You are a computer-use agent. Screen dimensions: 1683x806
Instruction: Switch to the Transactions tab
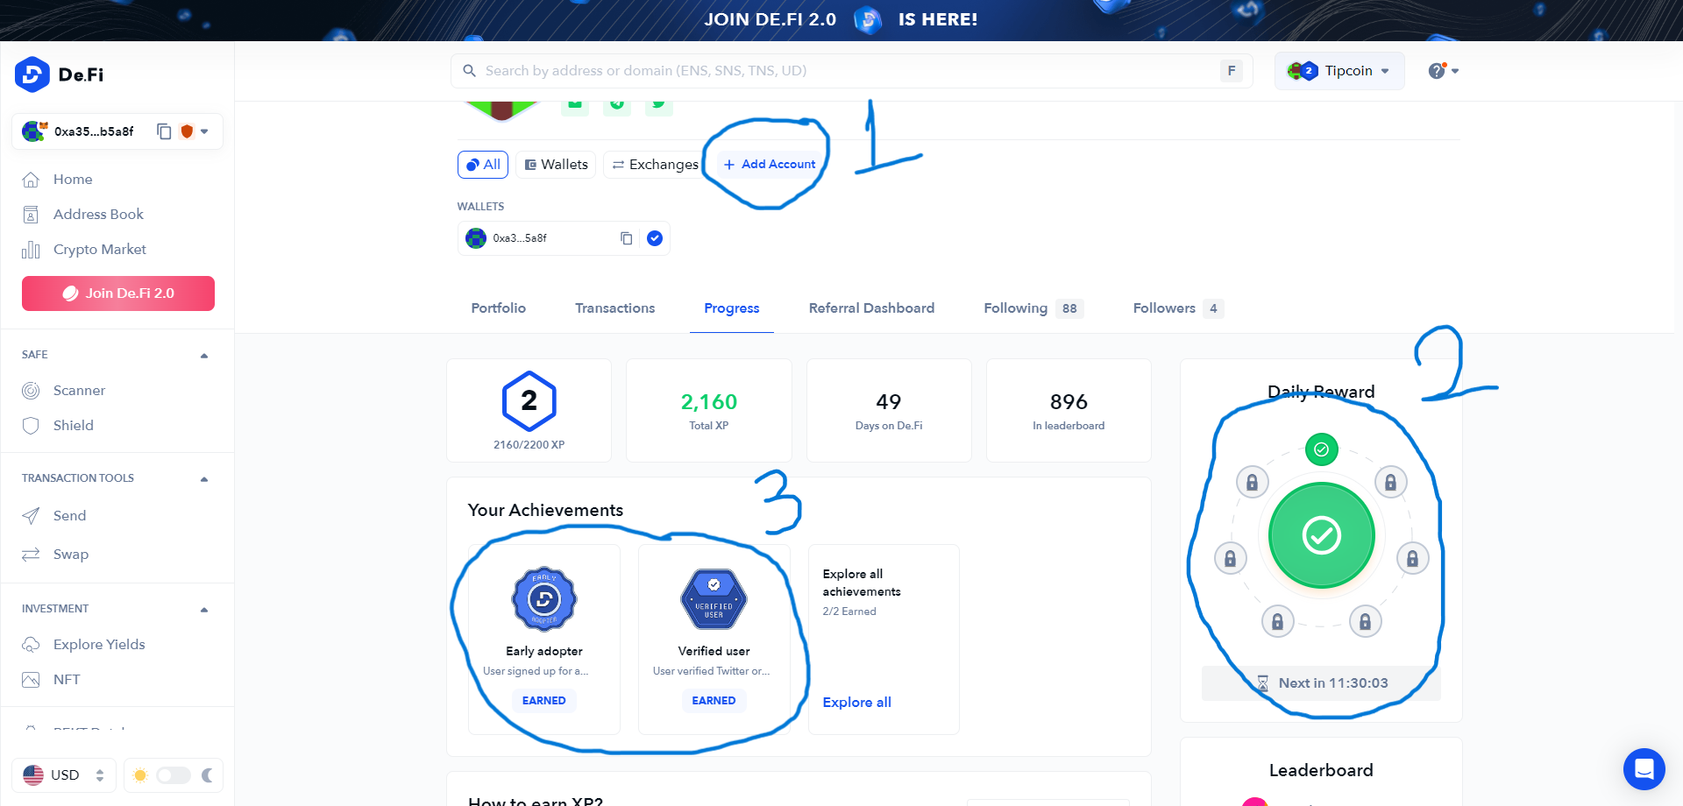[x=615, y=308]
